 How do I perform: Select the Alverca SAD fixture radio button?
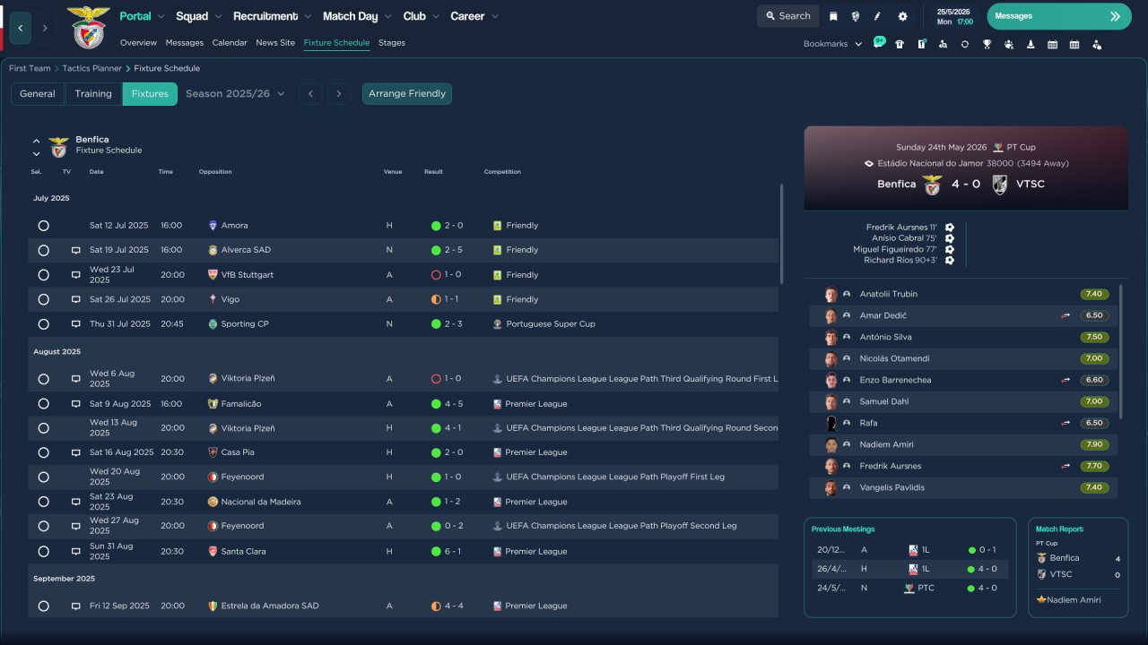[43, 250]
